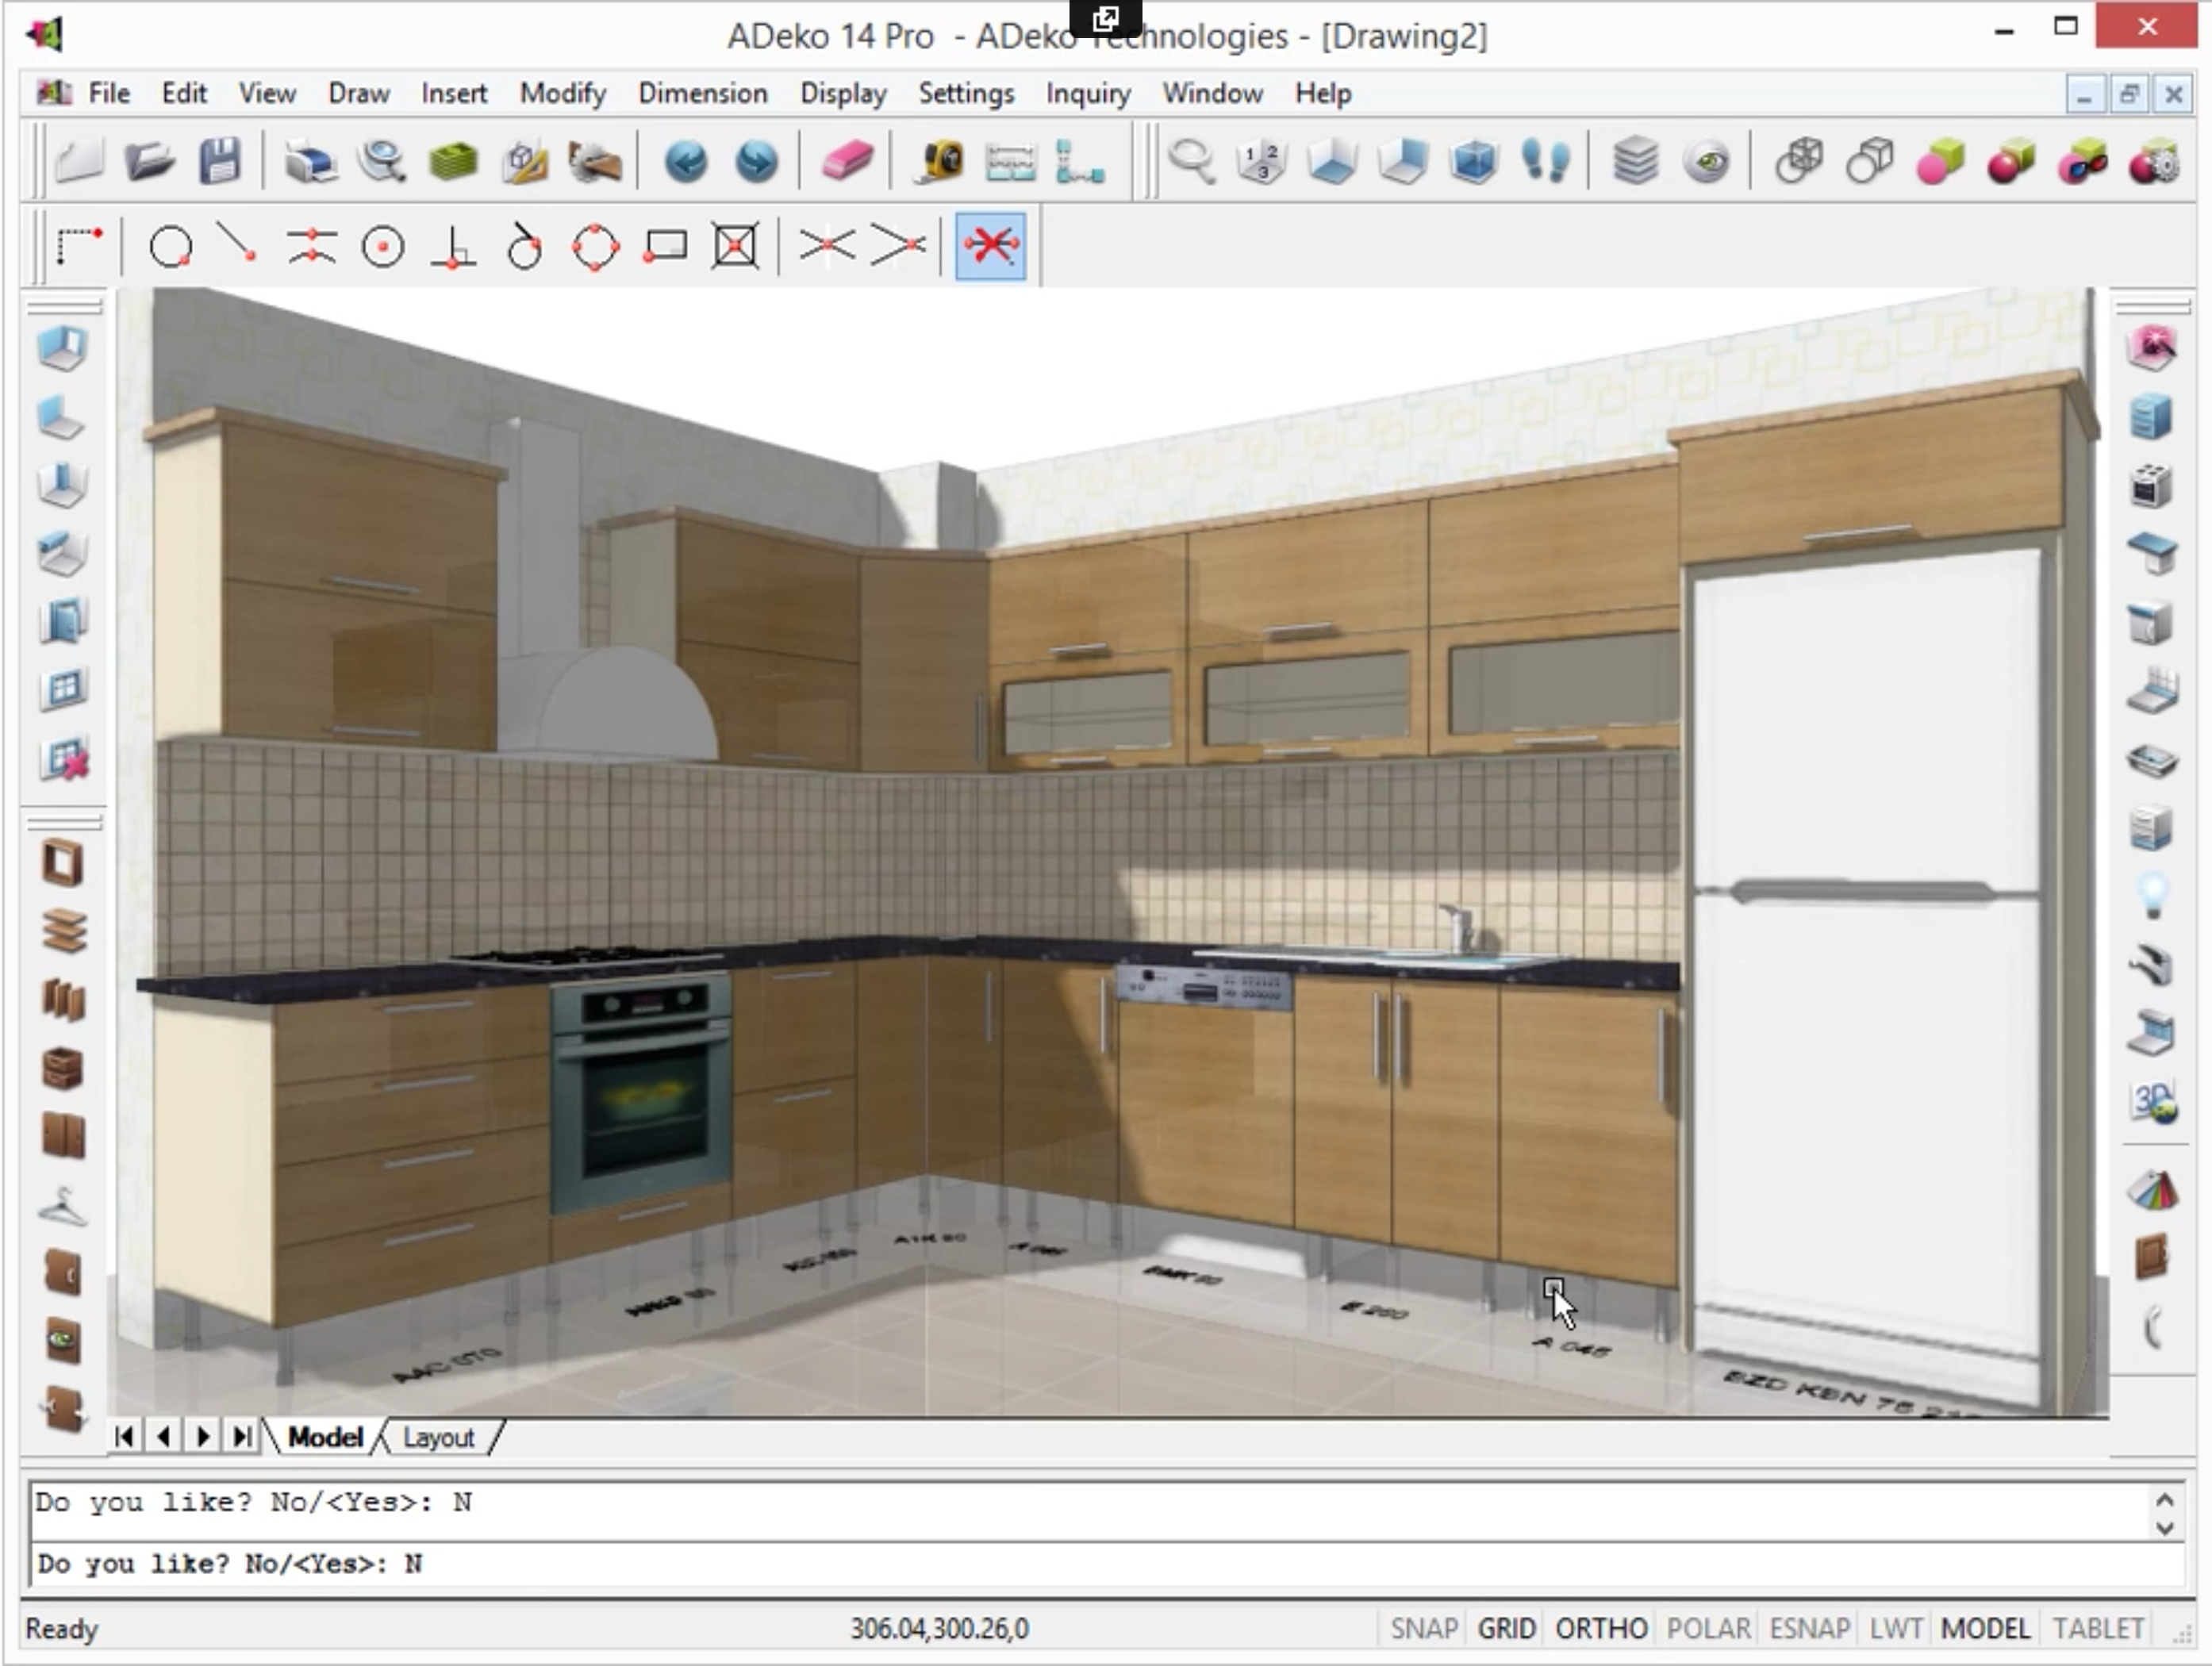Open the Modify menu

point(563,93)
